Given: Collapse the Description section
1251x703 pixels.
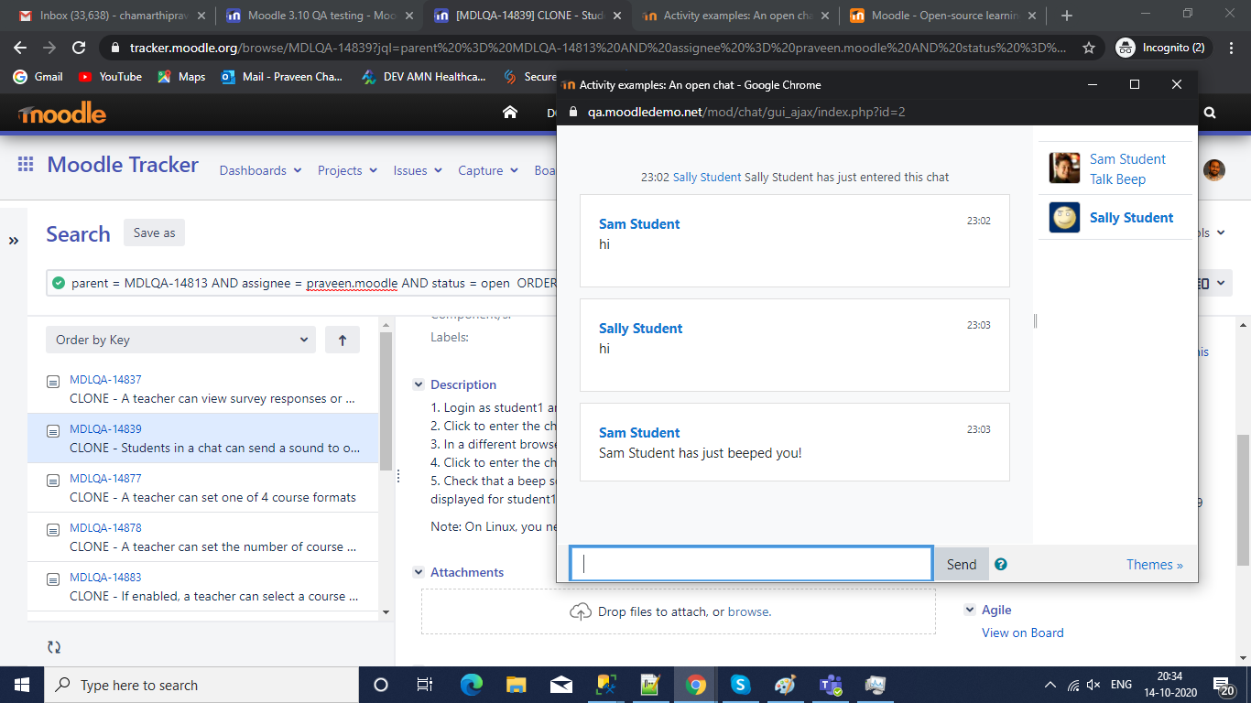Looking at the screenshot, I should [419, 384].
